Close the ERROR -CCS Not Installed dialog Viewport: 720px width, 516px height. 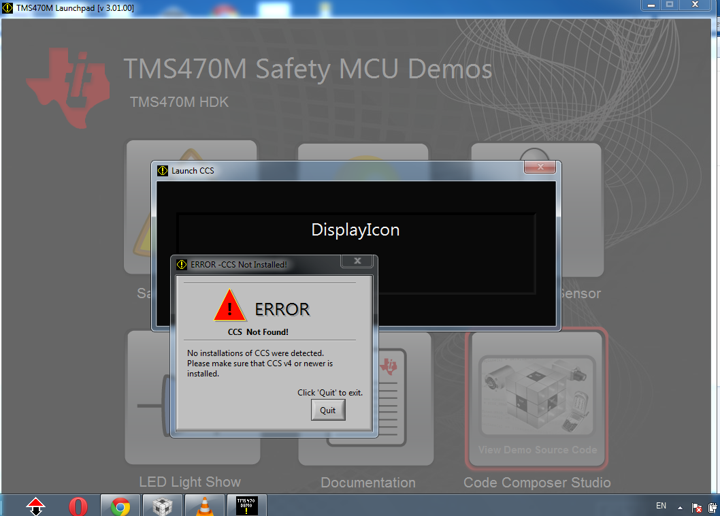(x=357, y=261)
